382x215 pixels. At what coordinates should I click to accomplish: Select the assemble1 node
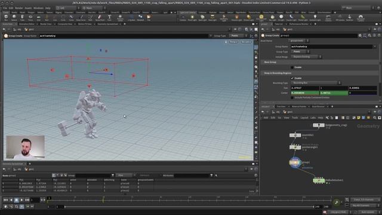(x=295, y=135)
